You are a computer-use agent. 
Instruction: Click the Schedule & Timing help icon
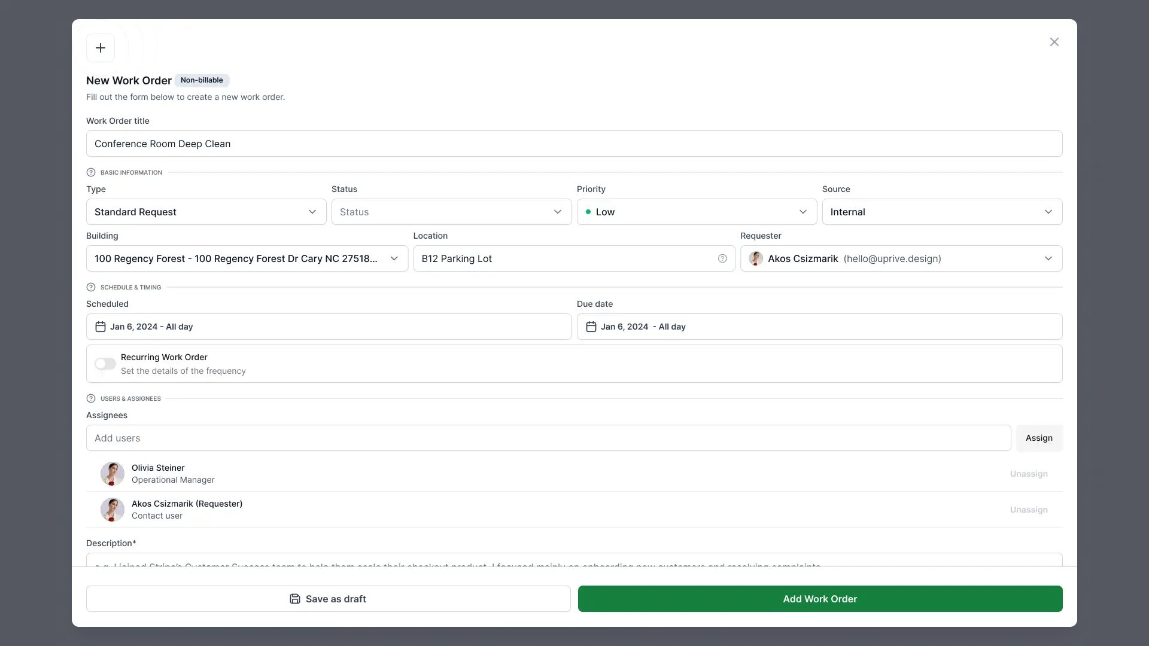91,287
